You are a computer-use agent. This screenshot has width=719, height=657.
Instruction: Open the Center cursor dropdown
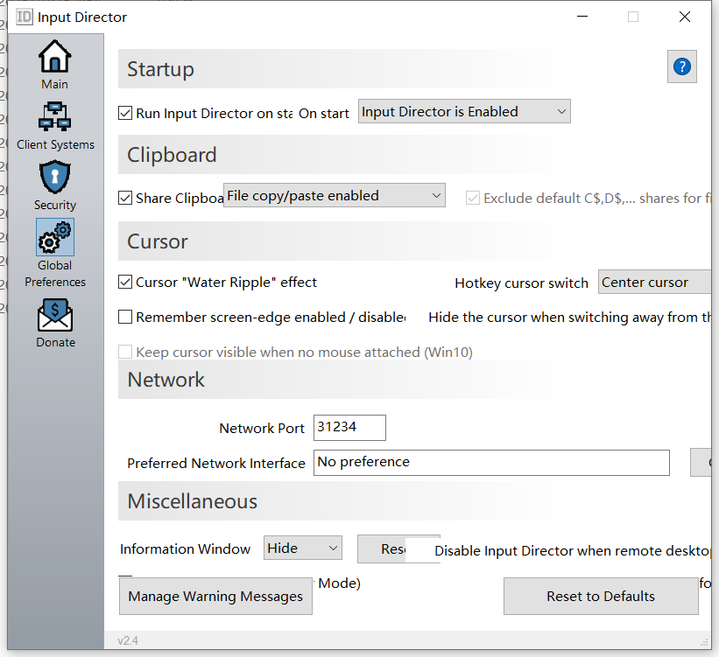coord(655,282)
